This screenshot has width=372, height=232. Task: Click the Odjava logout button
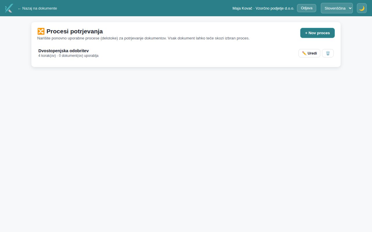(307, 8)
